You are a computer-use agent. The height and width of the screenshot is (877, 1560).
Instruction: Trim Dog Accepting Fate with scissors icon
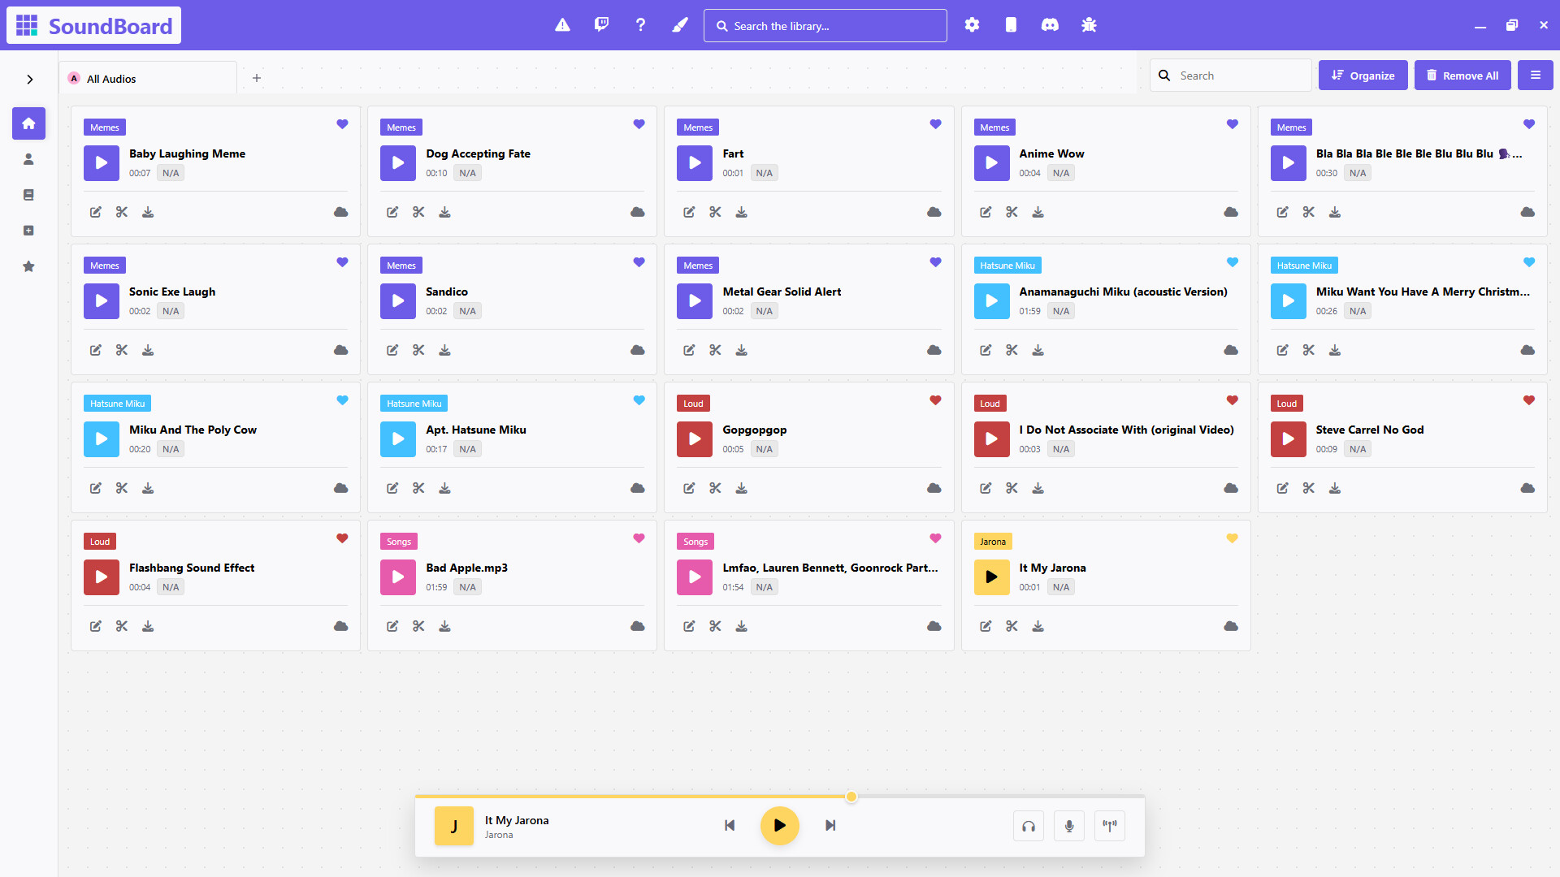[x=418, y=212]
